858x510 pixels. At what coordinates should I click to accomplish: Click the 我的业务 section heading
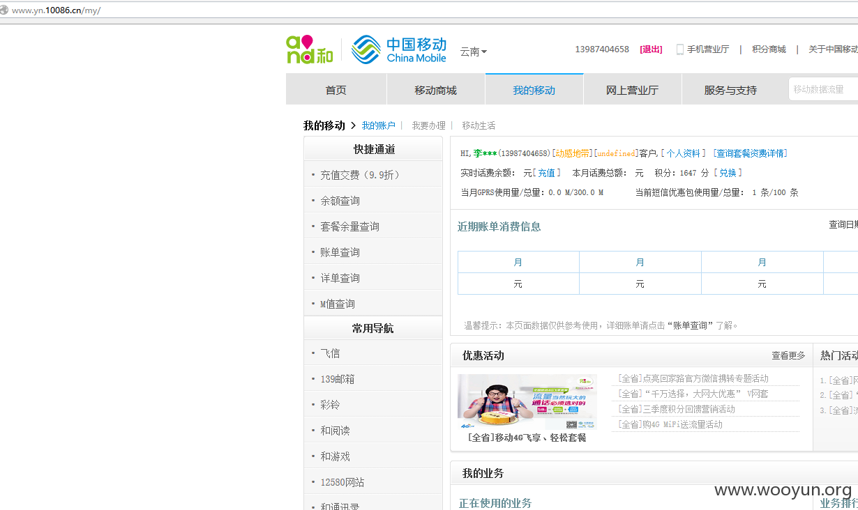[483, 473]
